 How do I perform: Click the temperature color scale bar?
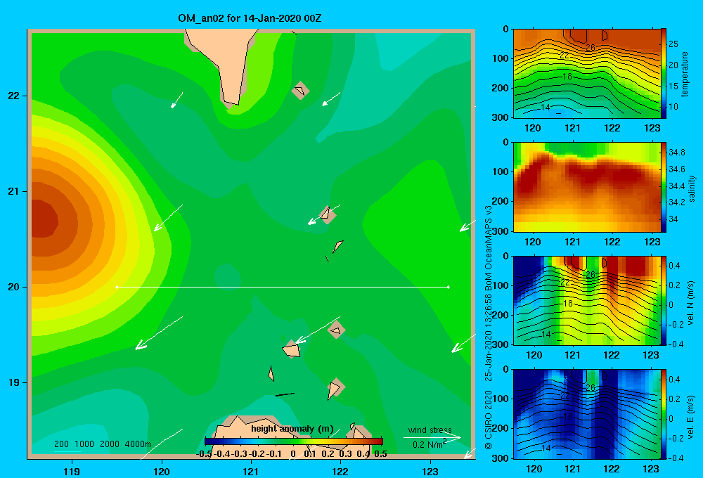(664, 74)
